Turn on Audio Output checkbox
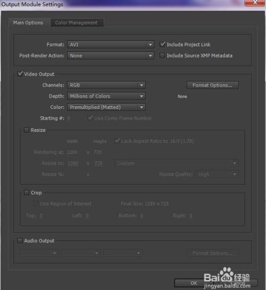This screenshot has width=266, height=290. click(x=20, y=241)
